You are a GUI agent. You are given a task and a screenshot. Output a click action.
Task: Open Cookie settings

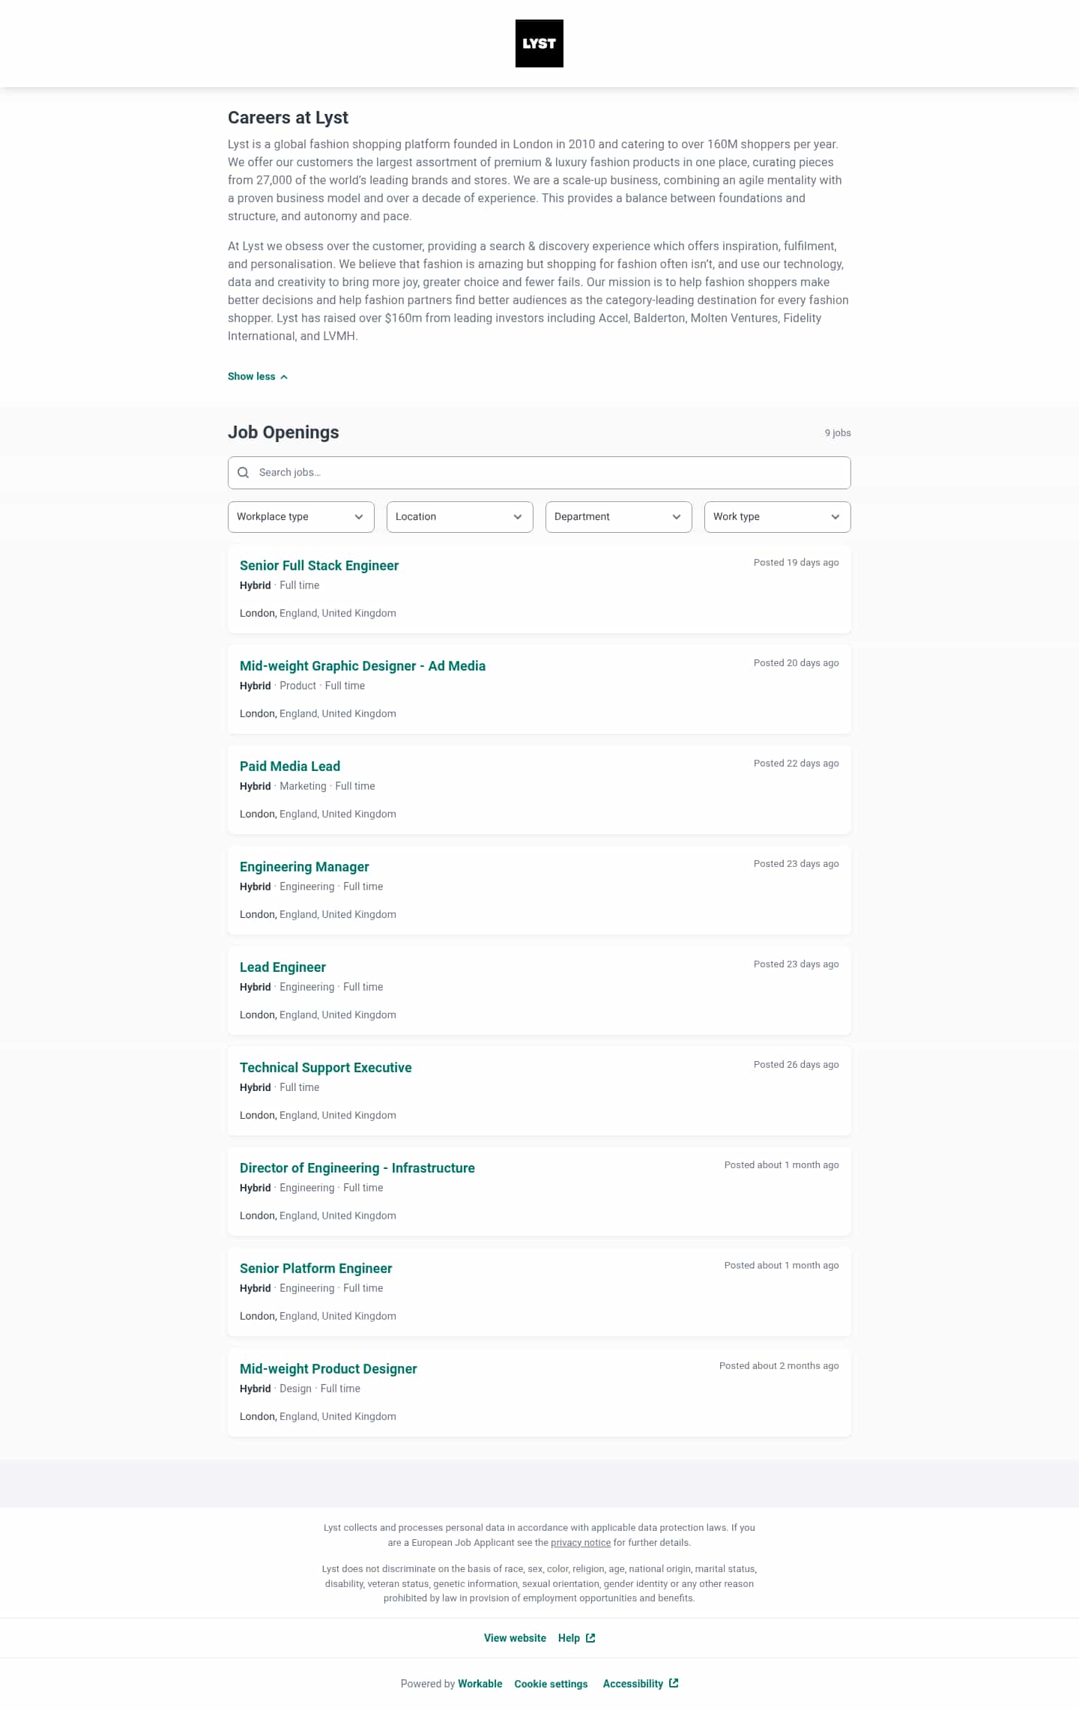point(551,1684)
